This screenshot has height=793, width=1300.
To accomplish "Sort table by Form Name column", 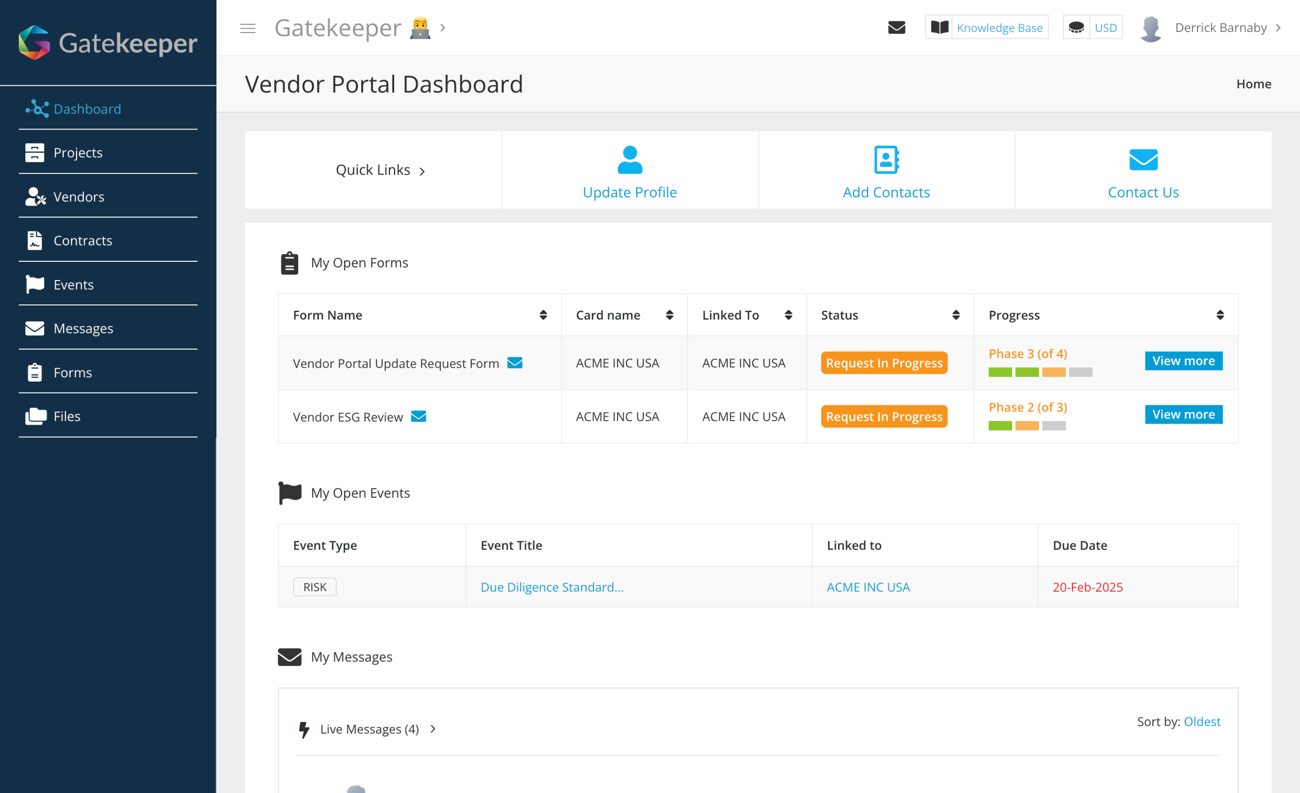I will tap(543, 315).
